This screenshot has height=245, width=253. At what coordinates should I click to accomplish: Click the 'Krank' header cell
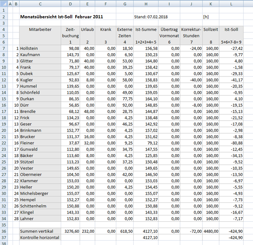point(106,30)
